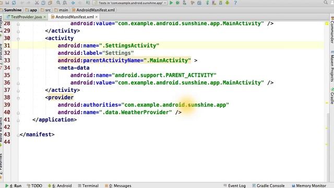Click AndroidManifest.xml in the breadcrumb bar
The width and height of the screenshot is (334, 188).
(93, 10)
